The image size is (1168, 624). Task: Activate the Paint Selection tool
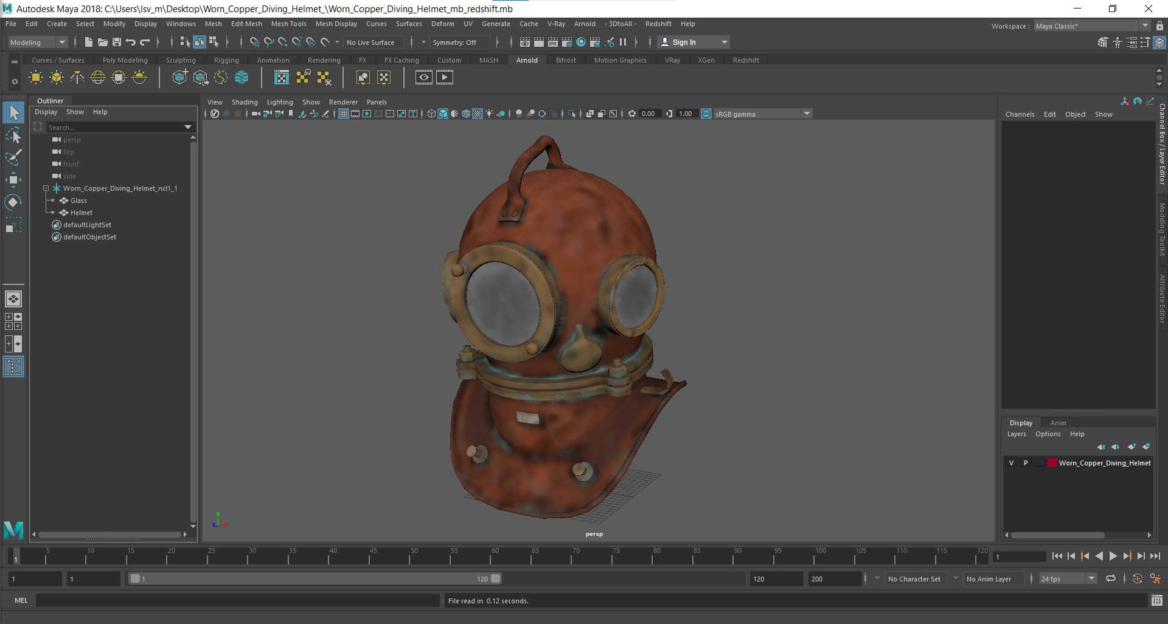[x=13, y=157]
